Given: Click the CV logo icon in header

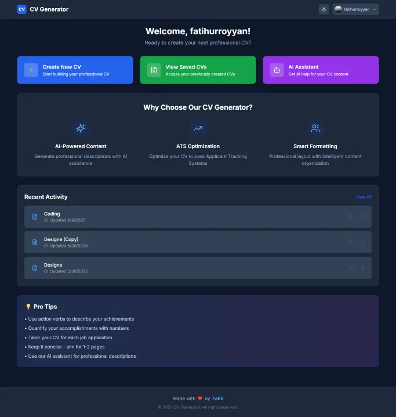Looking at the screenshot, I should [x=21, y=9].
